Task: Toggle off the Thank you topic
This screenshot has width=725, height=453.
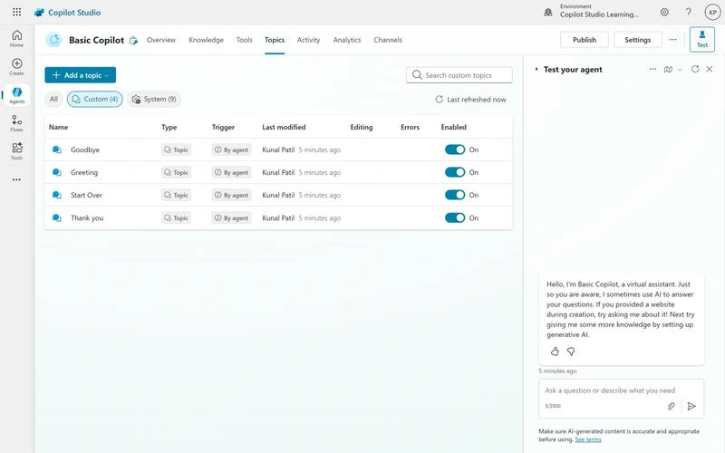Action: [x=455, y=217]
